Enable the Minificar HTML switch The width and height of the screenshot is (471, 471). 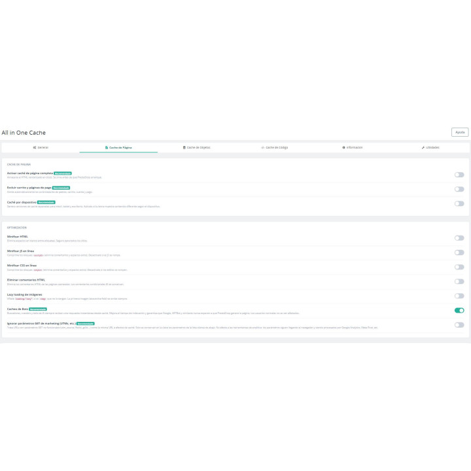(459, 238)
